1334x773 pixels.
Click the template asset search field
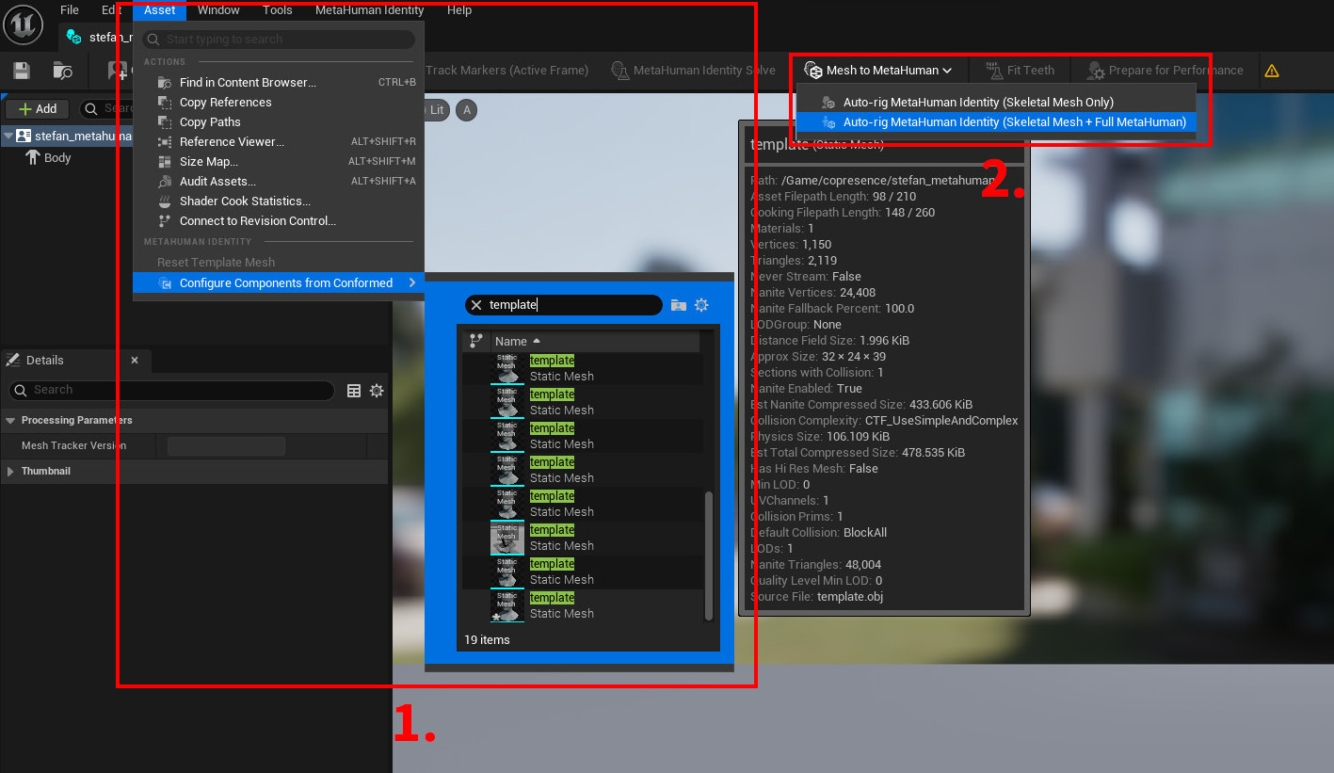coord(564,305)
